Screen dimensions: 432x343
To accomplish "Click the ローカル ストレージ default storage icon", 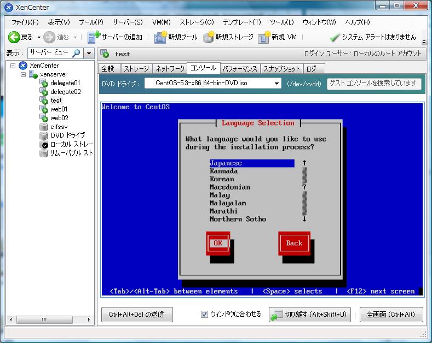I will [44, 144].
